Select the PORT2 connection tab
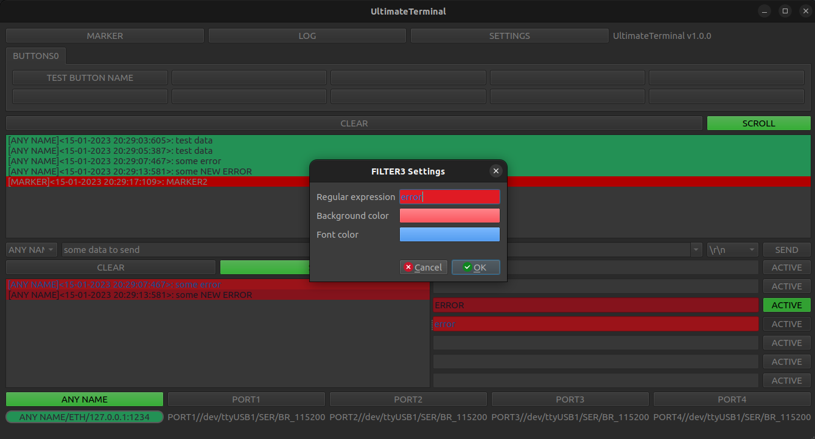Image resolution: width=815 pixels, height=439 pixels. pyautogui.click(x=408, y=399)
